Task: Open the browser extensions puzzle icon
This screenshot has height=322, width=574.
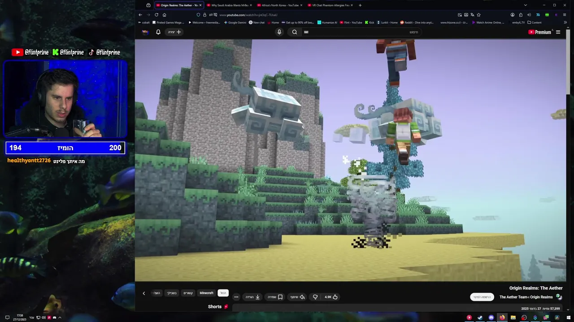Action: tap(521, 15)
